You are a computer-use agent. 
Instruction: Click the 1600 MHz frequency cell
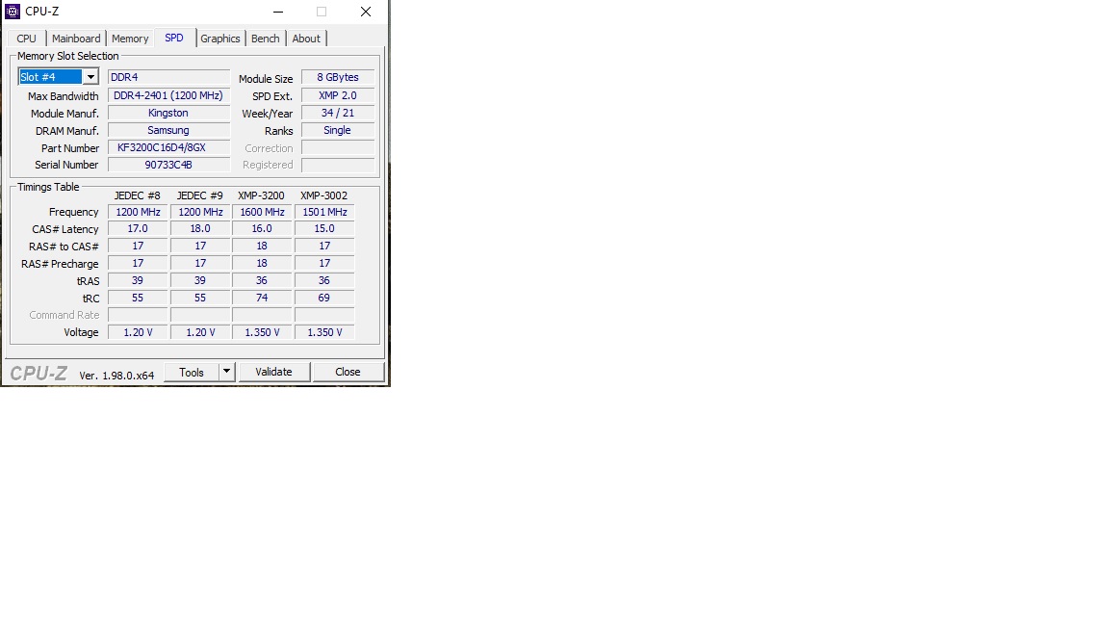[262, 212]
